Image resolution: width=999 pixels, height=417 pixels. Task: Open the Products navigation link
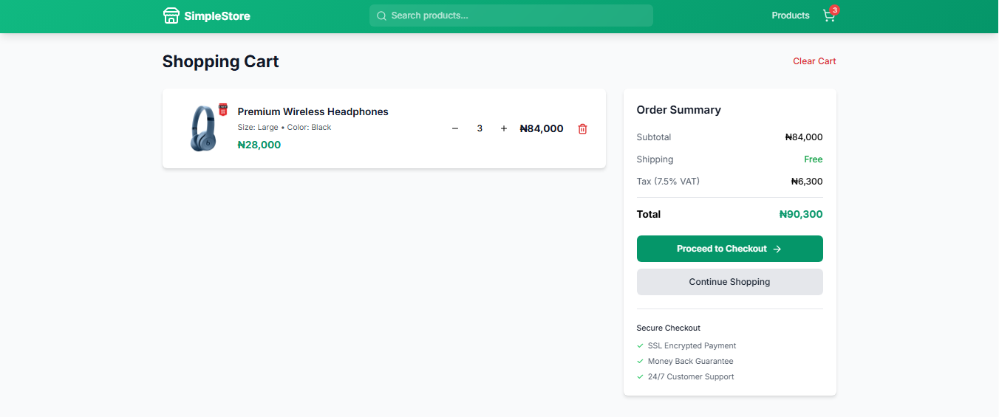790,15
